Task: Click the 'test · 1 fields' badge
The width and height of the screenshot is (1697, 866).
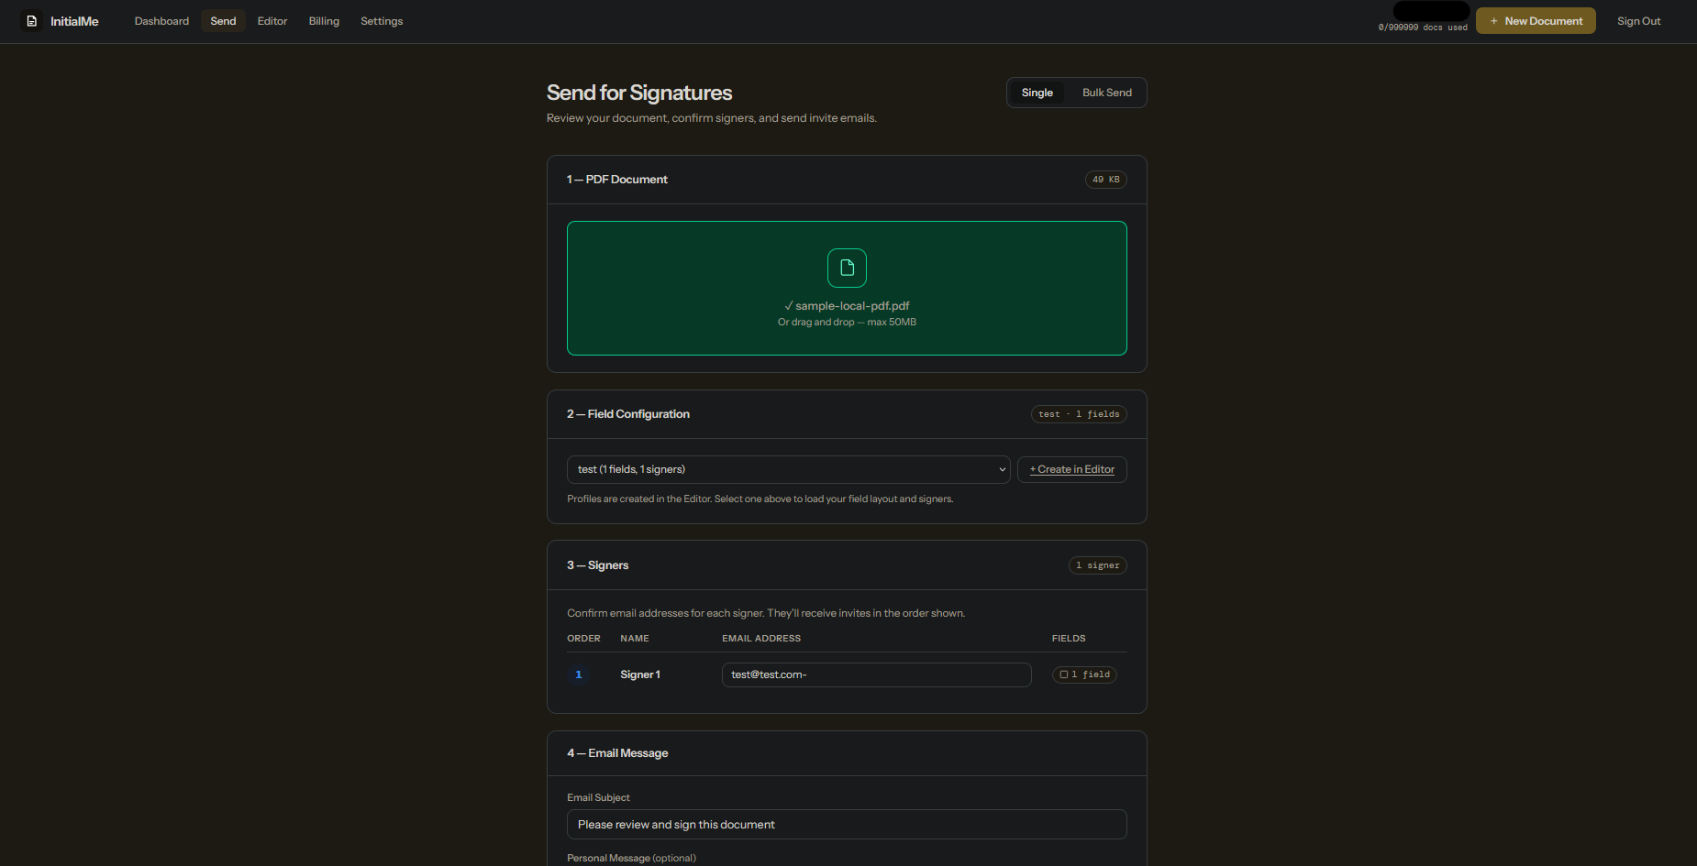Action: tap(1079, 414)
